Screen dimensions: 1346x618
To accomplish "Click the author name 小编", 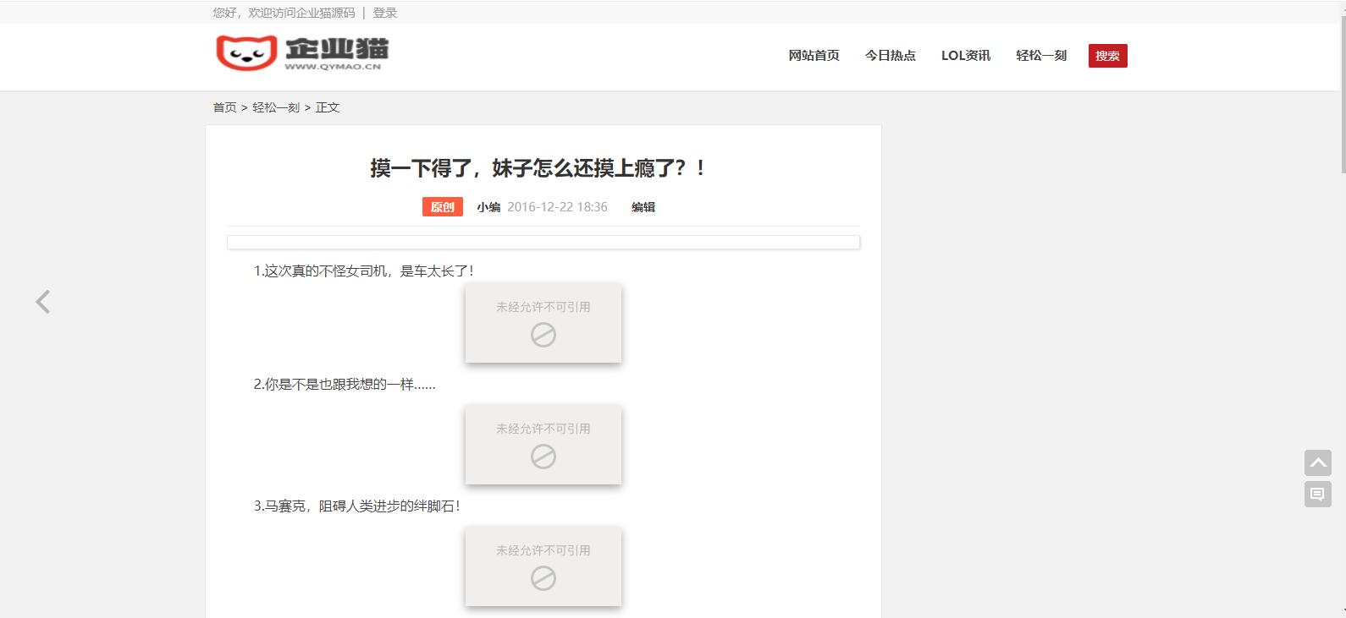I will tap(488, 207).
